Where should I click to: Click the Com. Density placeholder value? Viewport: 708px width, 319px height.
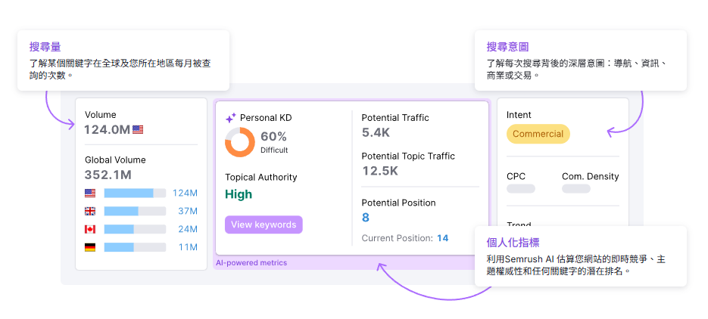(575, 189)
